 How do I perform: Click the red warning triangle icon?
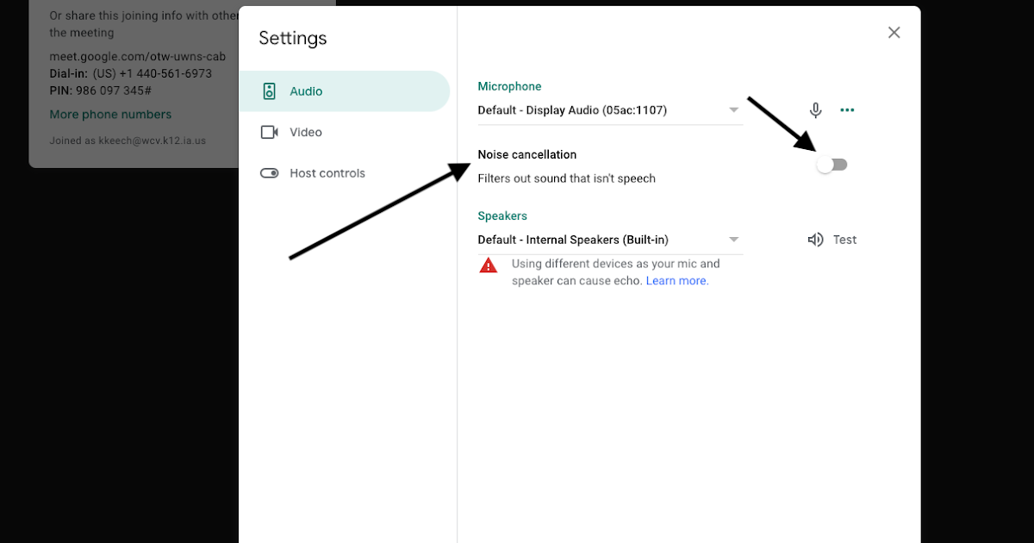point(488,265)
